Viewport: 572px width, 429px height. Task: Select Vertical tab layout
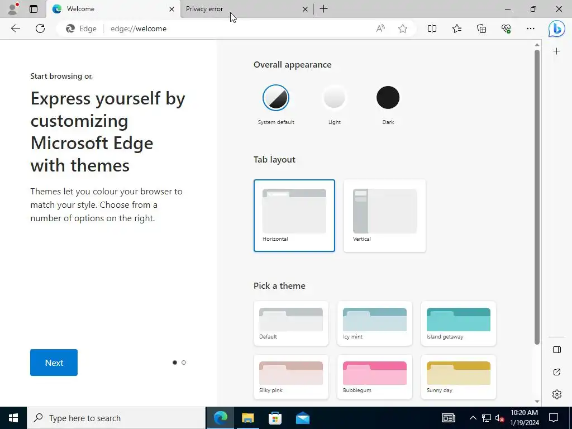point(384,216)
